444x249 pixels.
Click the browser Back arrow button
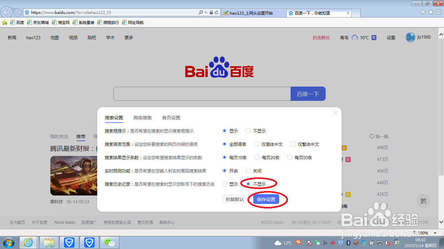(x=7, y=12)
